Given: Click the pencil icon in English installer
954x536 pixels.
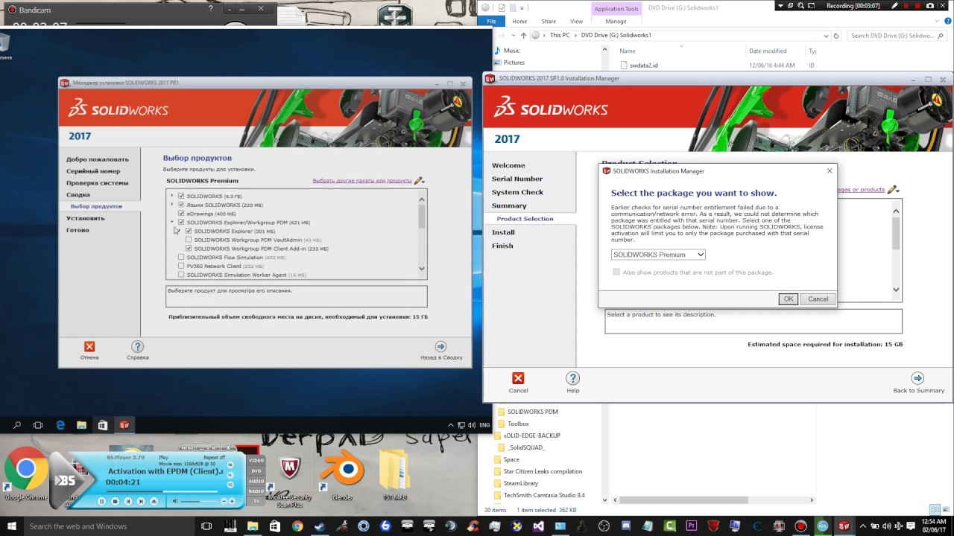Looking at the screenshot, I should pos(892,189).
